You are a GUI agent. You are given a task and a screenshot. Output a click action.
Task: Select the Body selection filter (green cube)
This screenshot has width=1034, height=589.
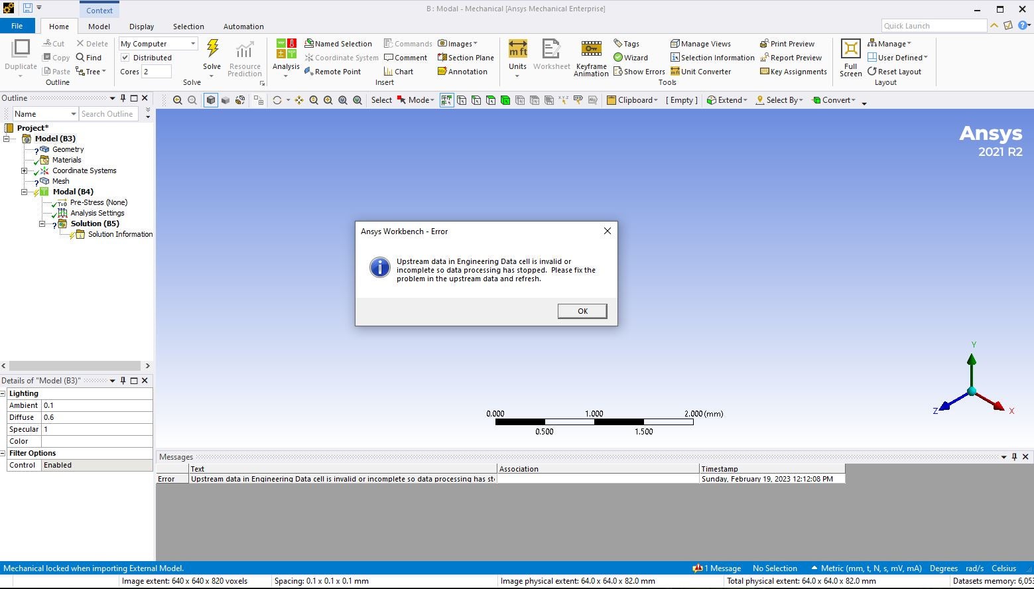(x=505, y=100)
